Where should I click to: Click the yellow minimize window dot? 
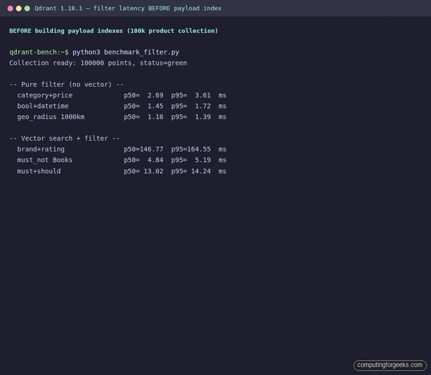click(19, 8)
